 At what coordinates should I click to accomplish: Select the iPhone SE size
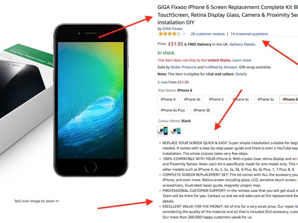pyautogui.click(x=202, y=110)
